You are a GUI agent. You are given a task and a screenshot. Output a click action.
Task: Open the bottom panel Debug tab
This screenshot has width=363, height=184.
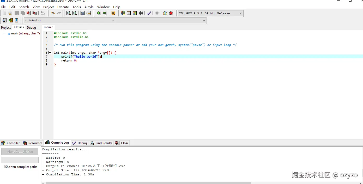[x=80, y=143]
